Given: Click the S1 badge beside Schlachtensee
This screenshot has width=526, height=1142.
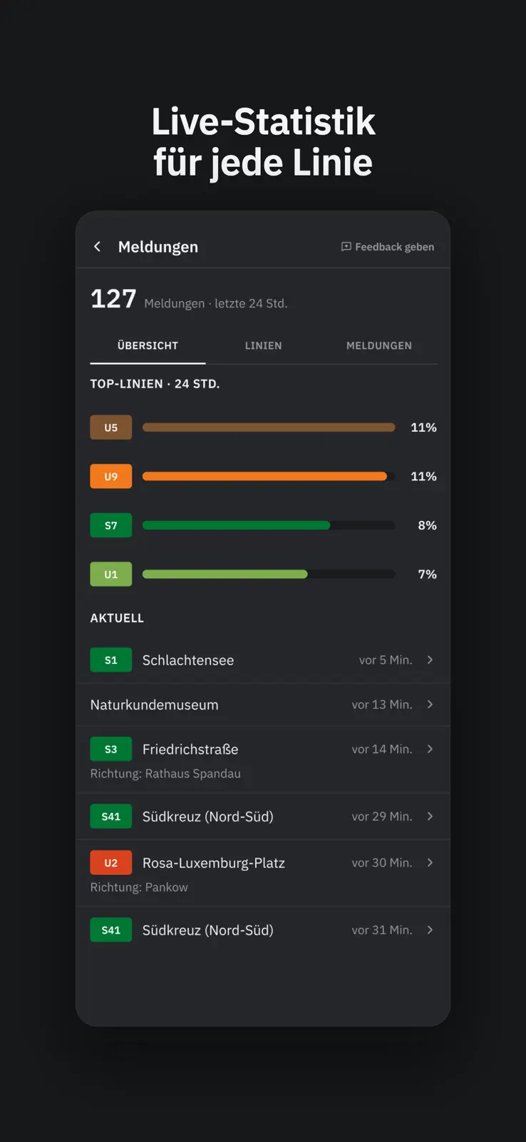Looking at the screenshot, I should [x=111, y=660].
